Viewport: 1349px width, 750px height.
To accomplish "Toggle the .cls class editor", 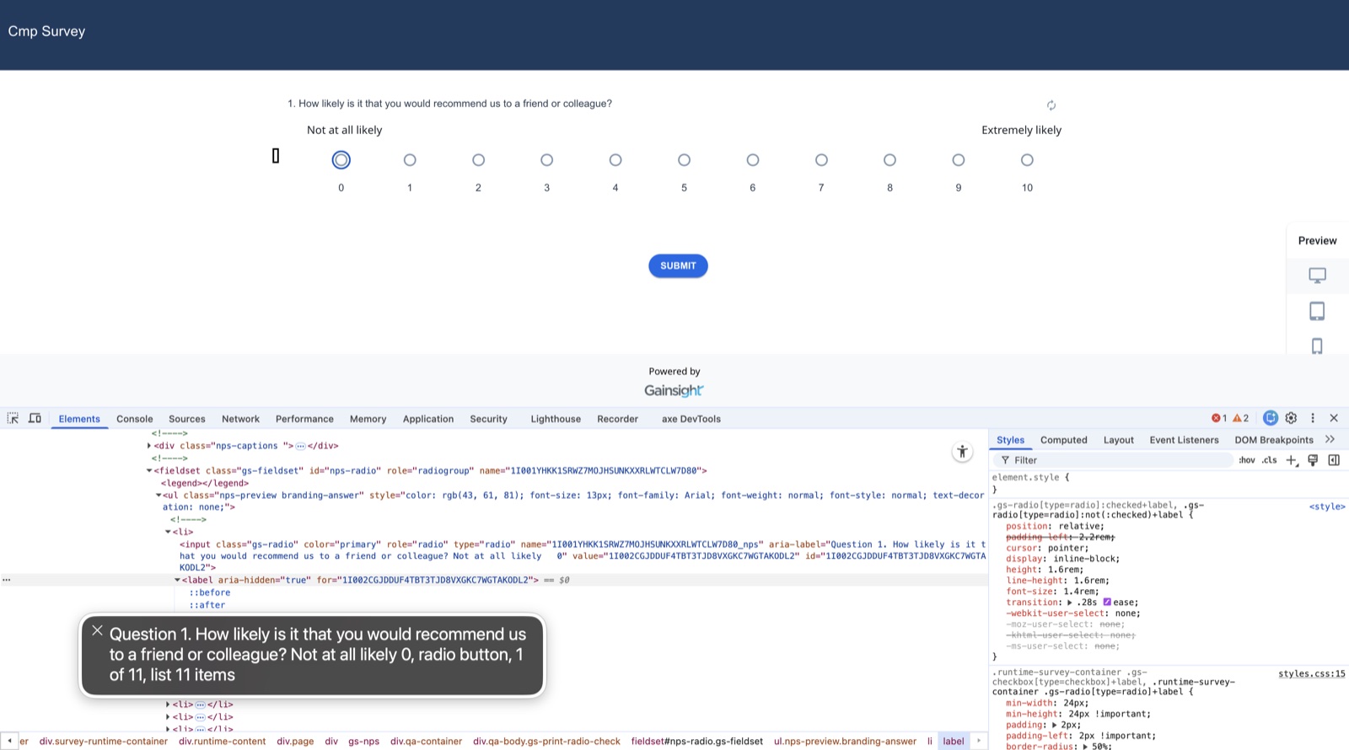I will 1269,460.
